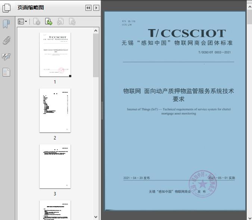
Task: Open the bookmarks panel
Action: click(x=6, y=24)
